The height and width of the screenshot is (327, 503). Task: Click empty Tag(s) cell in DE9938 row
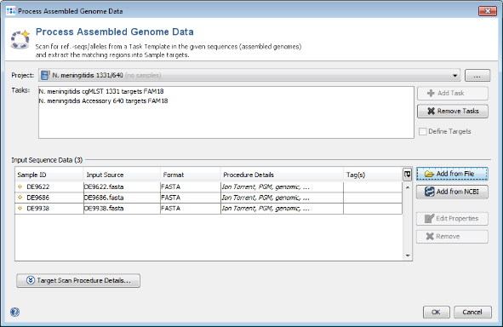click(373, 209)
